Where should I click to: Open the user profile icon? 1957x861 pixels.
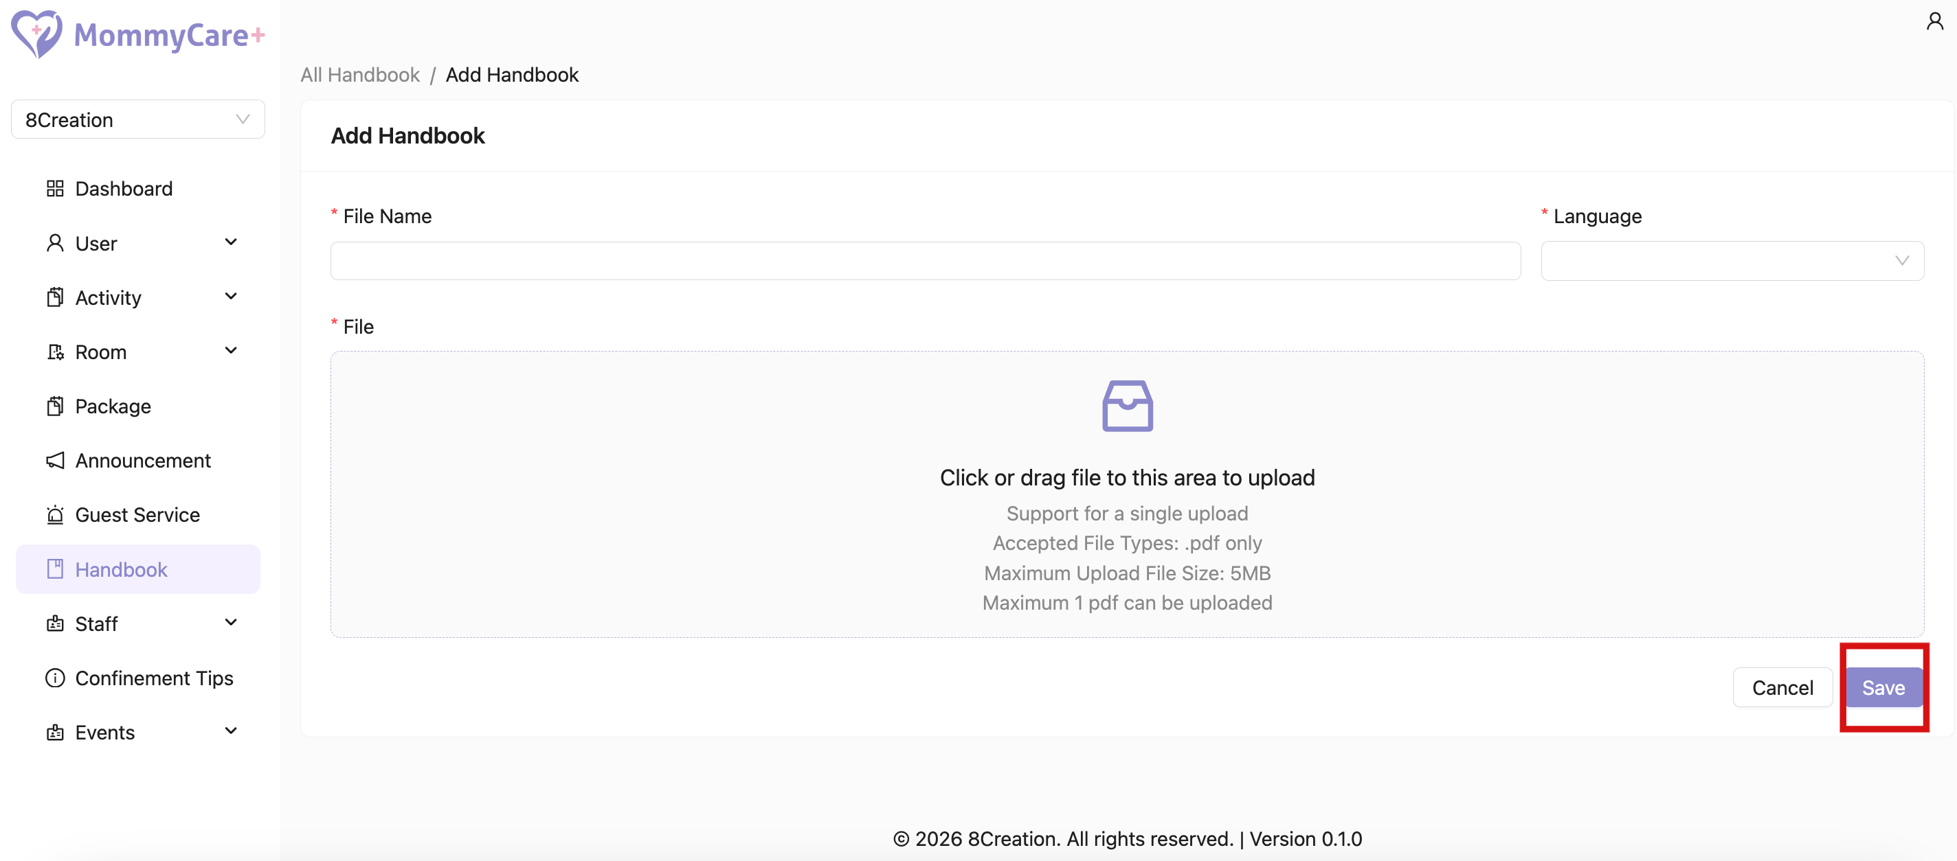click(1934, 21)
